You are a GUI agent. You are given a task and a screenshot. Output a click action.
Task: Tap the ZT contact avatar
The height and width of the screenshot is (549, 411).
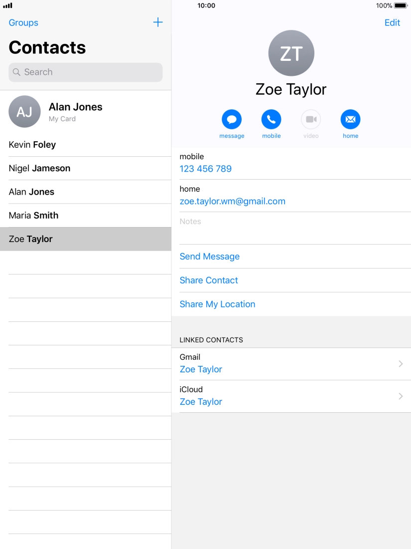[291, 53]
